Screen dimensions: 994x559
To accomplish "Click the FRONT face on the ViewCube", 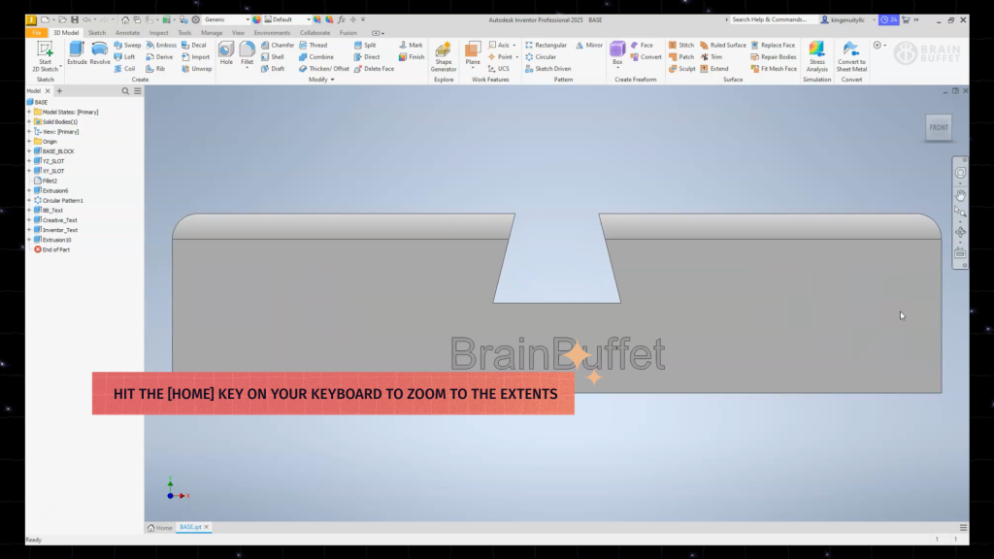I will [938, 127].
